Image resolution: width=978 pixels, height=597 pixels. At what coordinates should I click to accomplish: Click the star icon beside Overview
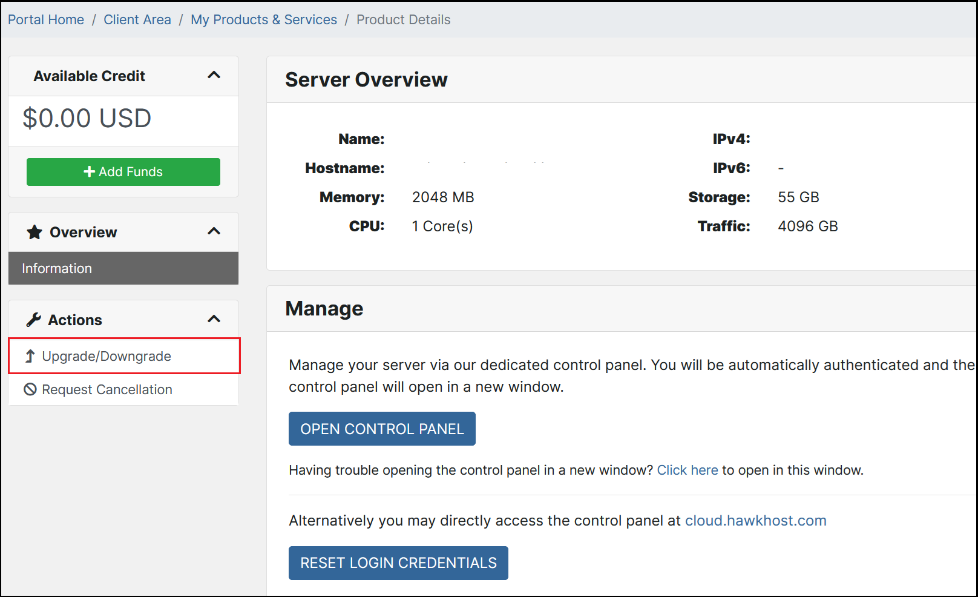pos(34,233)
